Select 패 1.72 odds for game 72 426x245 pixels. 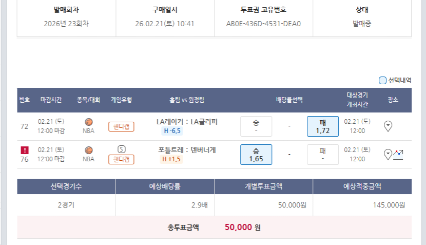pos(323,126)
